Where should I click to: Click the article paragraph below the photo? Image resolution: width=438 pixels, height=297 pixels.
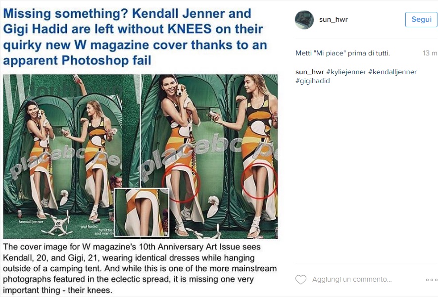tap(139, 268)
